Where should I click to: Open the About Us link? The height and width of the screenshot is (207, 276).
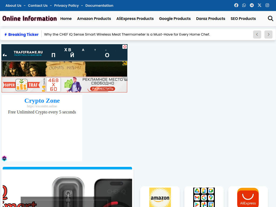(x=13, y=5)
